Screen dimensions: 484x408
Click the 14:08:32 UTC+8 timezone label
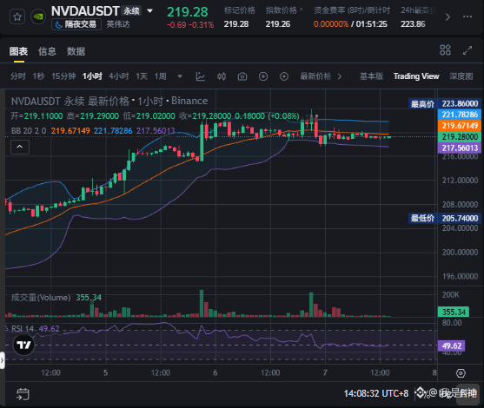pyautogui.click(x=376, y=393)
